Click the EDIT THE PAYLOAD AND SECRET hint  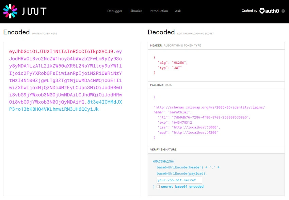(195, 34)
